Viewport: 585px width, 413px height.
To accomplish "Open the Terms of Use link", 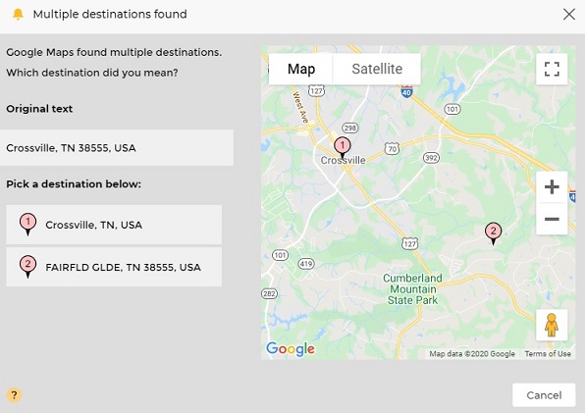I will tap(548, 354).
